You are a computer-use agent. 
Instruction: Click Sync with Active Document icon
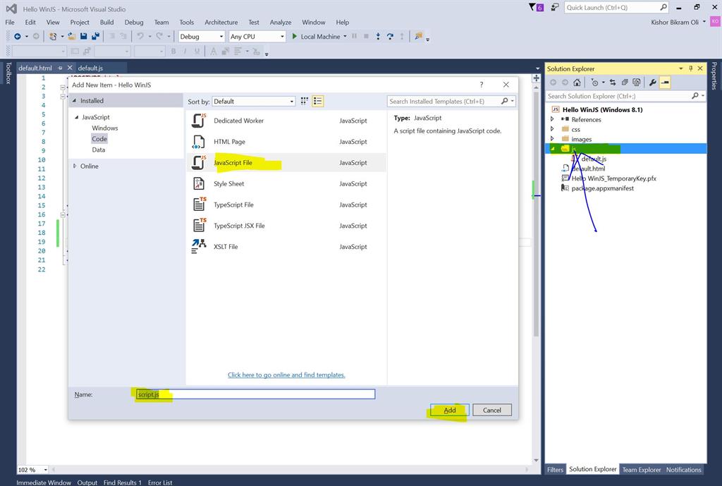(x=613, y=83)
